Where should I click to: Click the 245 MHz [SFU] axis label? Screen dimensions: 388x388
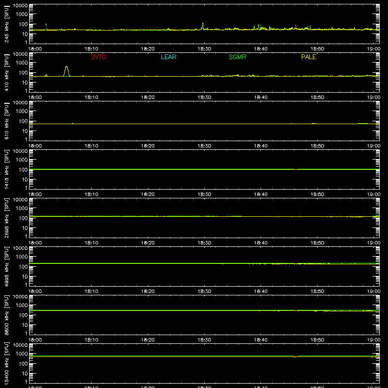pyautogui.click(x=6, y=24)
